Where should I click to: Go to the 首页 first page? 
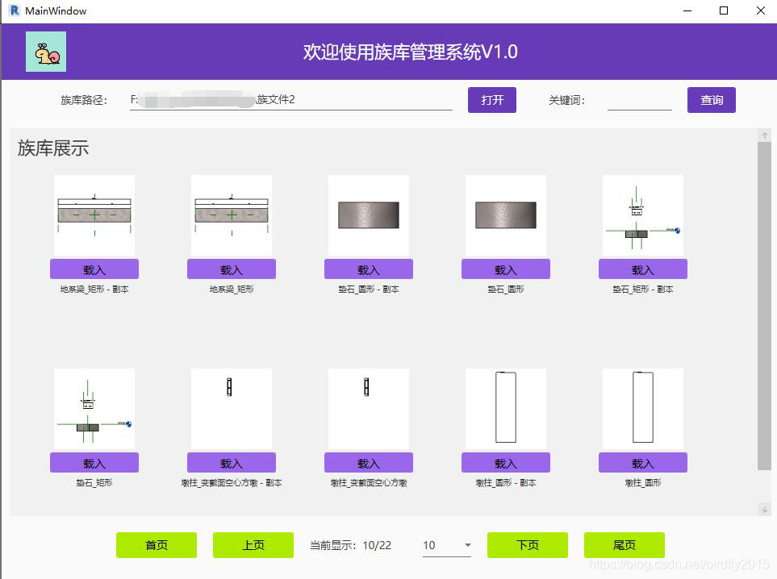tap(156, 545)
